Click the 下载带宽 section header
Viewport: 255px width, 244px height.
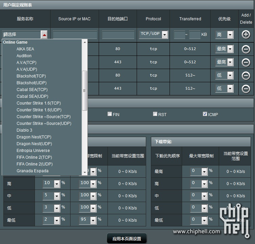point(201,142)
